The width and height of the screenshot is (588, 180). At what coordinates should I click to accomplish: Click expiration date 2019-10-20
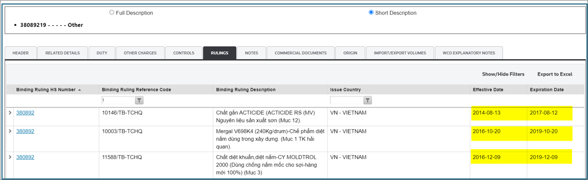point(544,131)
